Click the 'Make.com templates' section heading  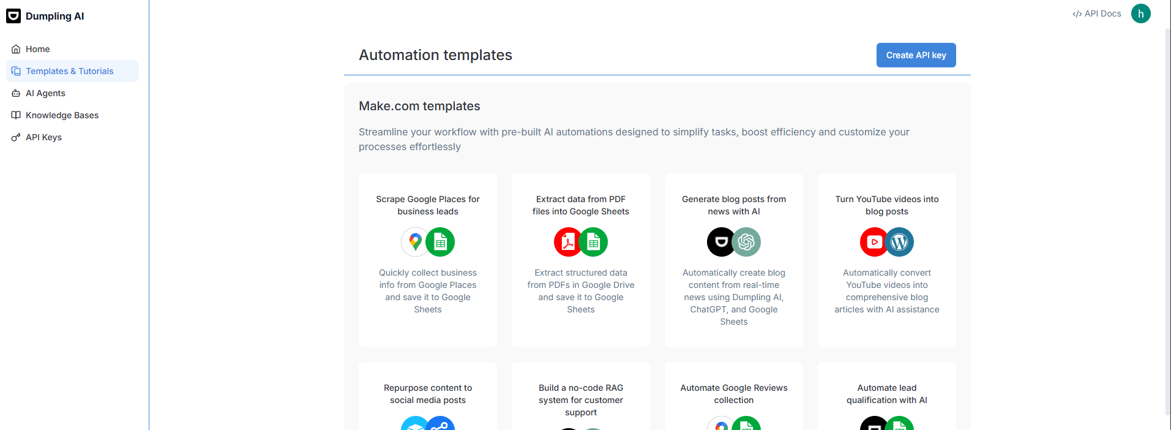point(419,106)
